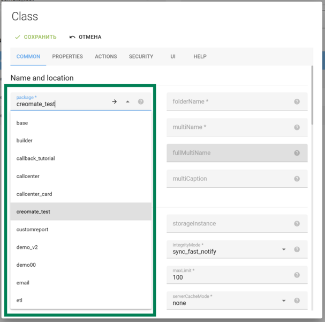This screenshot has height=322, width=325.
Task: Click help icon beside multiName field
Action: click(x=297, y=127)
